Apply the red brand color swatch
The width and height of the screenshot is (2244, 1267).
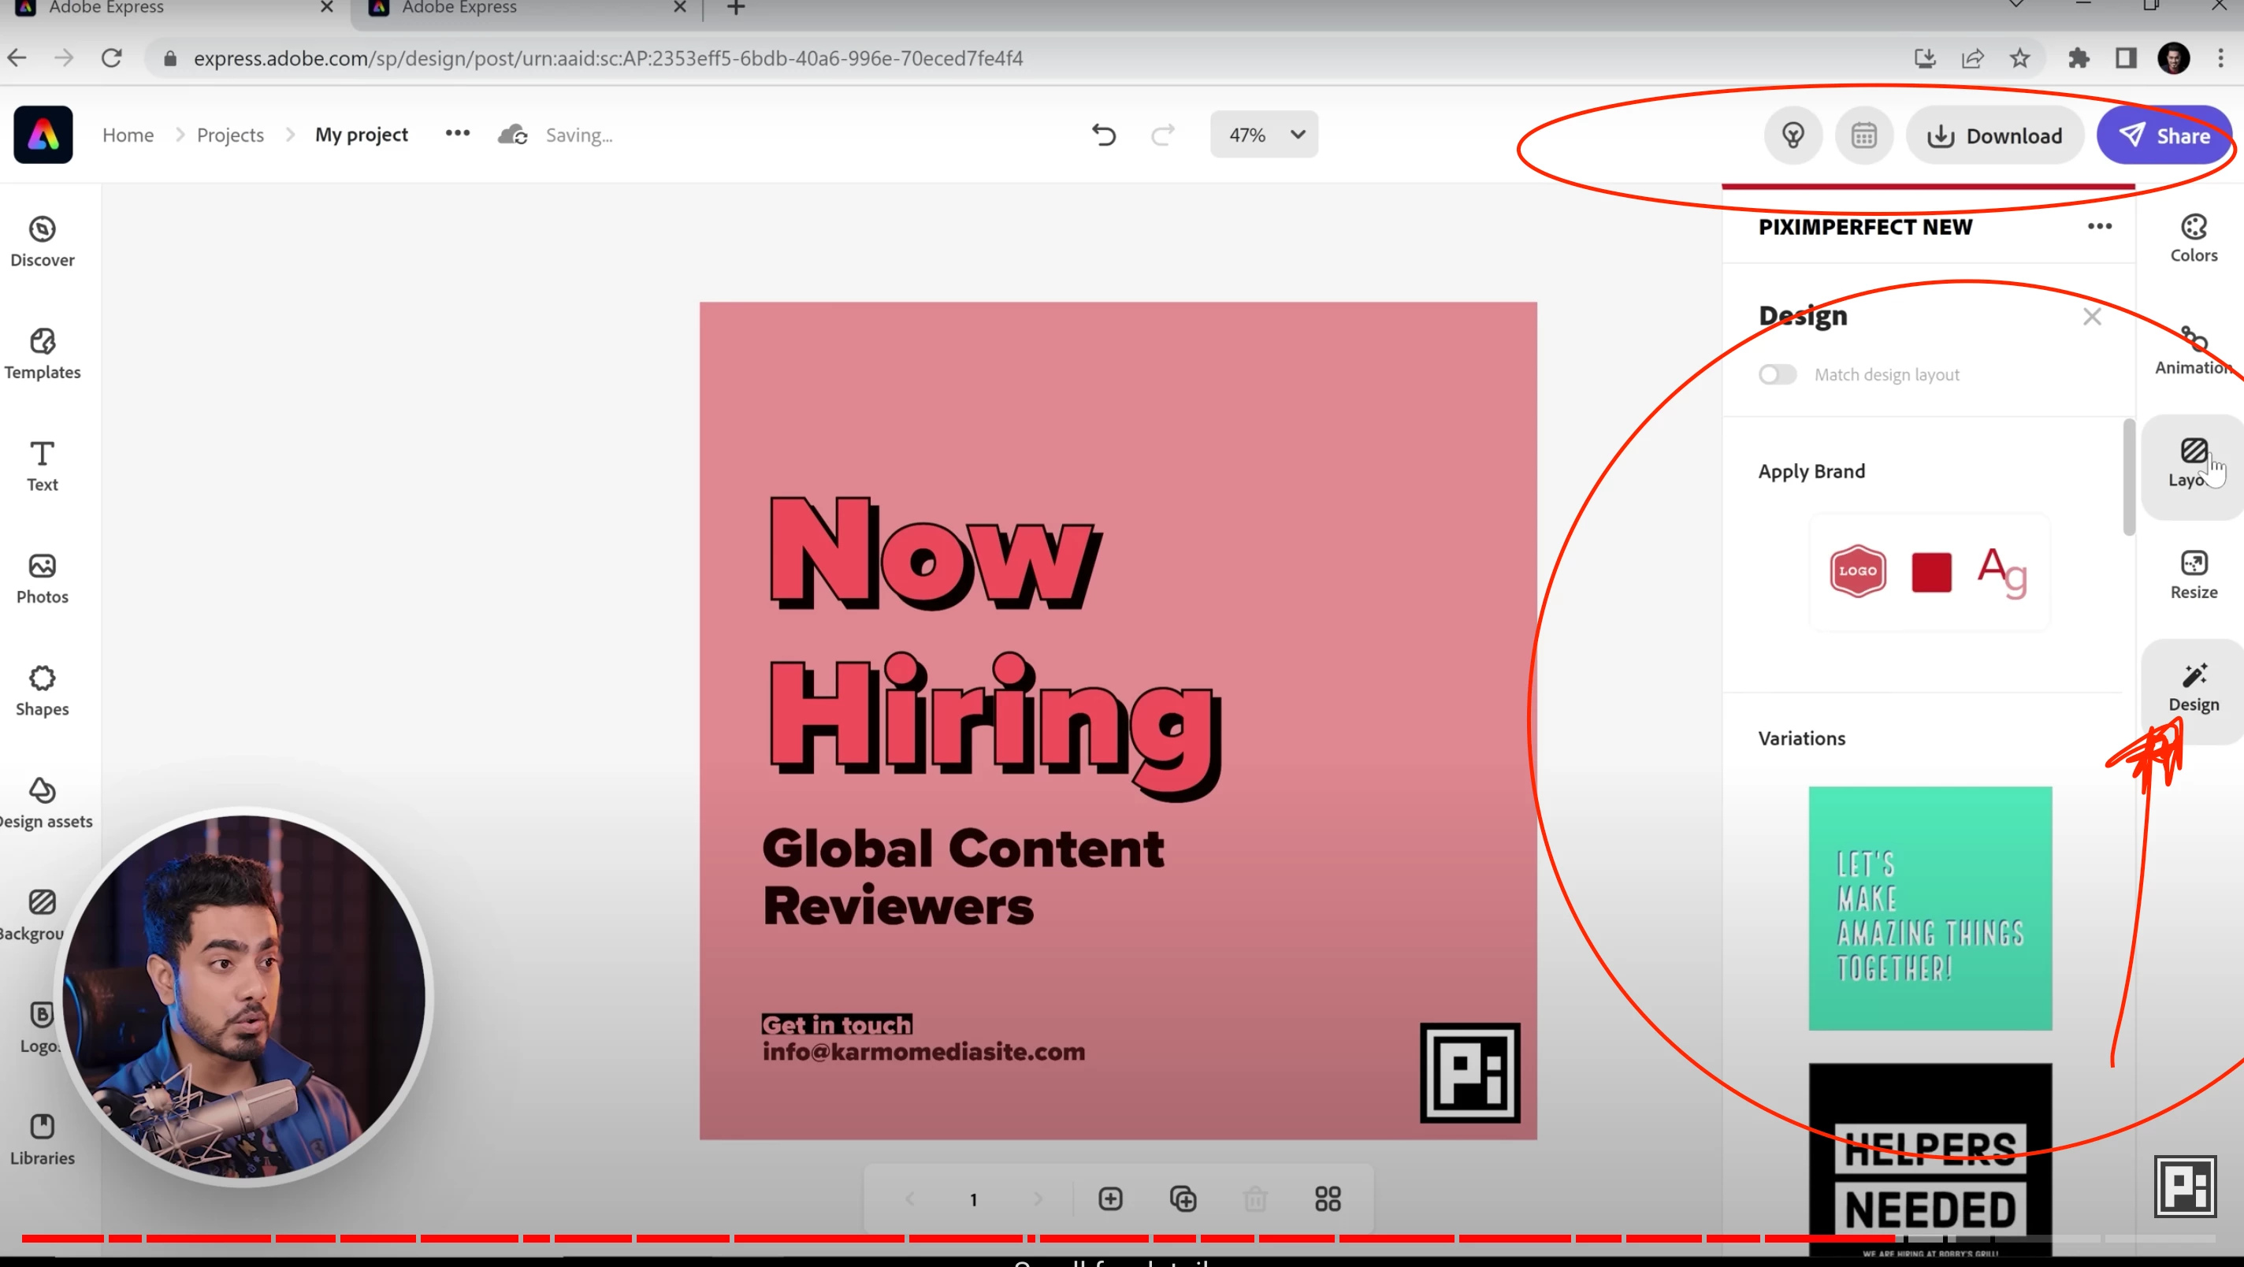click(1930, 573)
